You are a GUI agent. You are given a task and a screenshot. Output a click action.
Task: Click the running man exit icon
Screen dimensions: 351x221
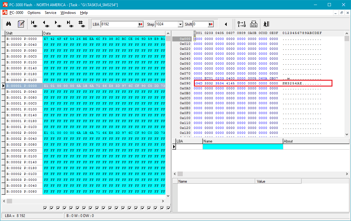coord(266,24)
